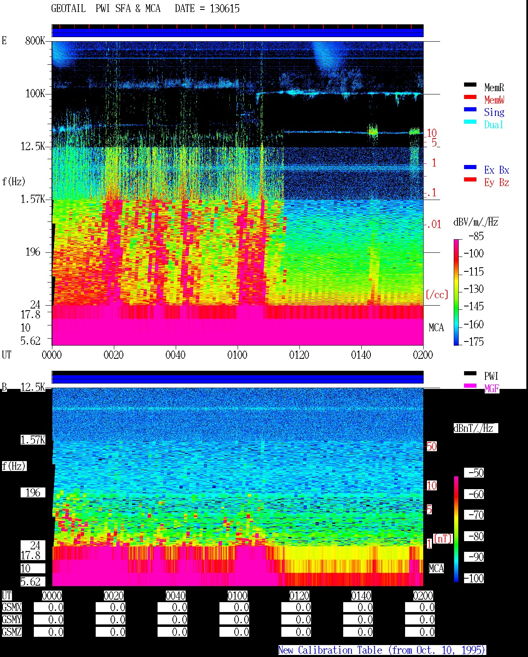Click the dBV/m color scale bar
The image size is (528, 657).
pyautogui.click(x=456, y=292)
